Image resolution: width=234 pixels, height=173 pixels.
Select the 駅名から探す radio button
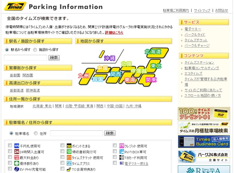point(7,50)
